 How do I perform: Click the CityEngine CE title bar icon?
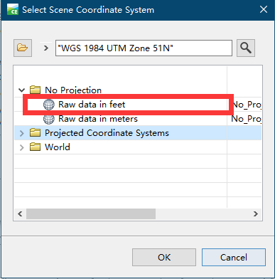(13, 9)
